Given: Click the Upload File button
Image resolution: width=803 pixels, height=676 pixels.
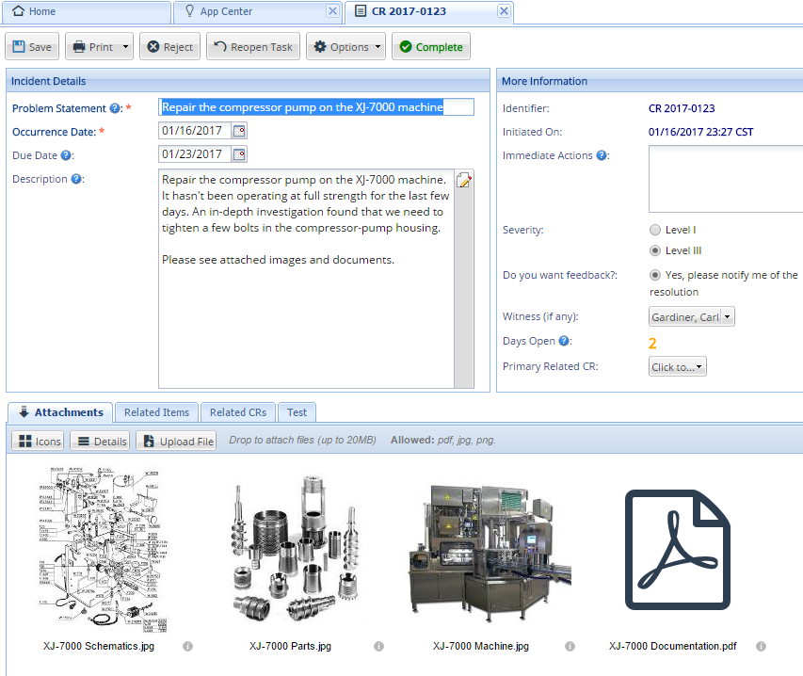Looking at the screenshot, I should (x=177, y=441).
